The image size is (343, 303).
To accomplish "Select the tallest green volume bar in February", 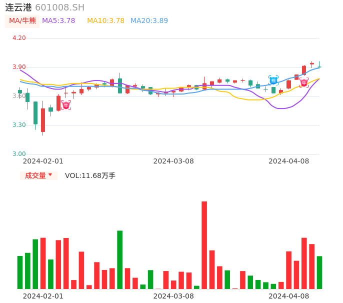I will click(x=120, y=259).
